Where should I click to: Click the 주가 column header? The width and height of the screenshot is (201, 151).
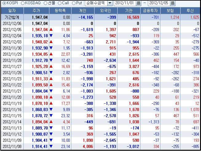pyautogui.click(x=36, y=10)
